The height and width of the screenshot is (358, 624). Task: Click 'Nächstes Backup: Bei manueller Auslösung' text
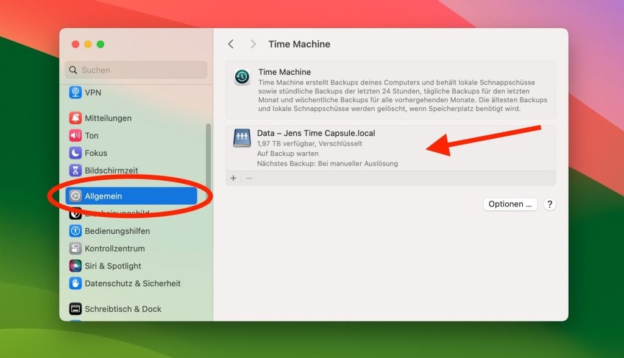(x=327, y=164)
